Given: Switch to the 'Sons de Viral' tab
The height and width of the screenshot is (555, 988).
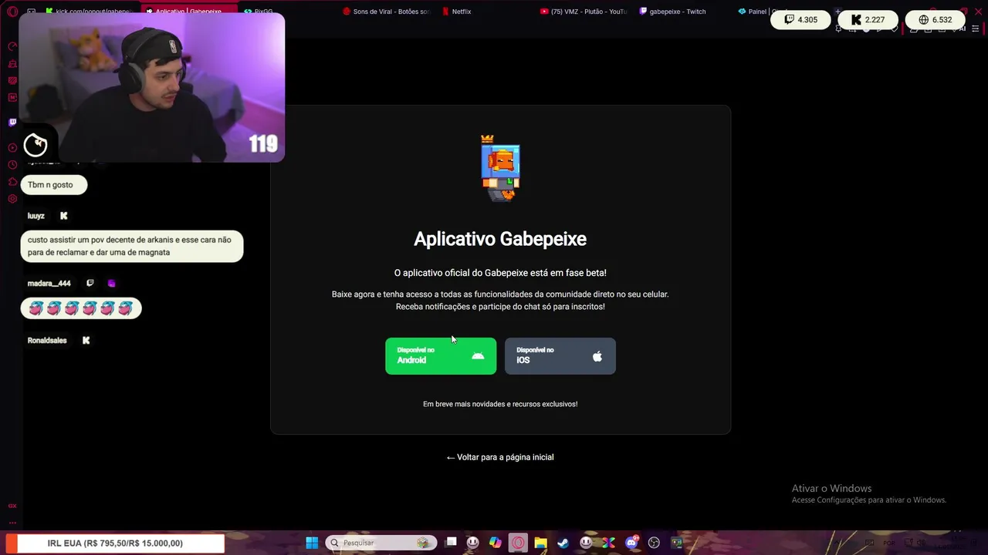Looking at the screenshot, I should (x=386, y=12).
